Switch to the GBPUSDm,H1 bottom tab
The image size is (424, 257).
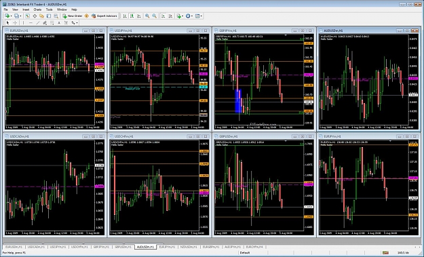(x=123, y=247)
